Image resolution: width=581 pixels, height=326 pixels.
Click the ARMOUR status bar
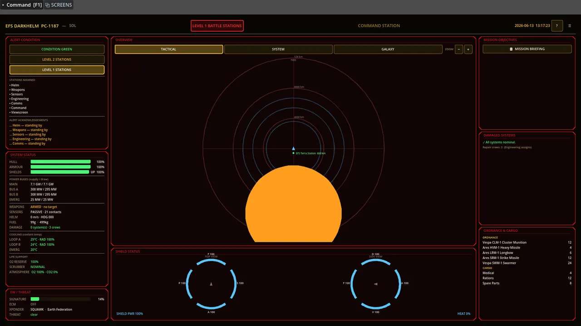60,167
